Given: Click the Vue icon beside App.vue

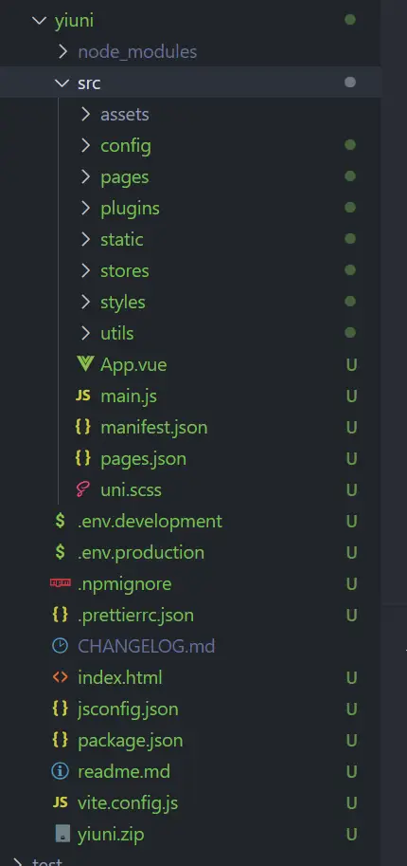Looking at the screenshot, I should coord(85,364).
